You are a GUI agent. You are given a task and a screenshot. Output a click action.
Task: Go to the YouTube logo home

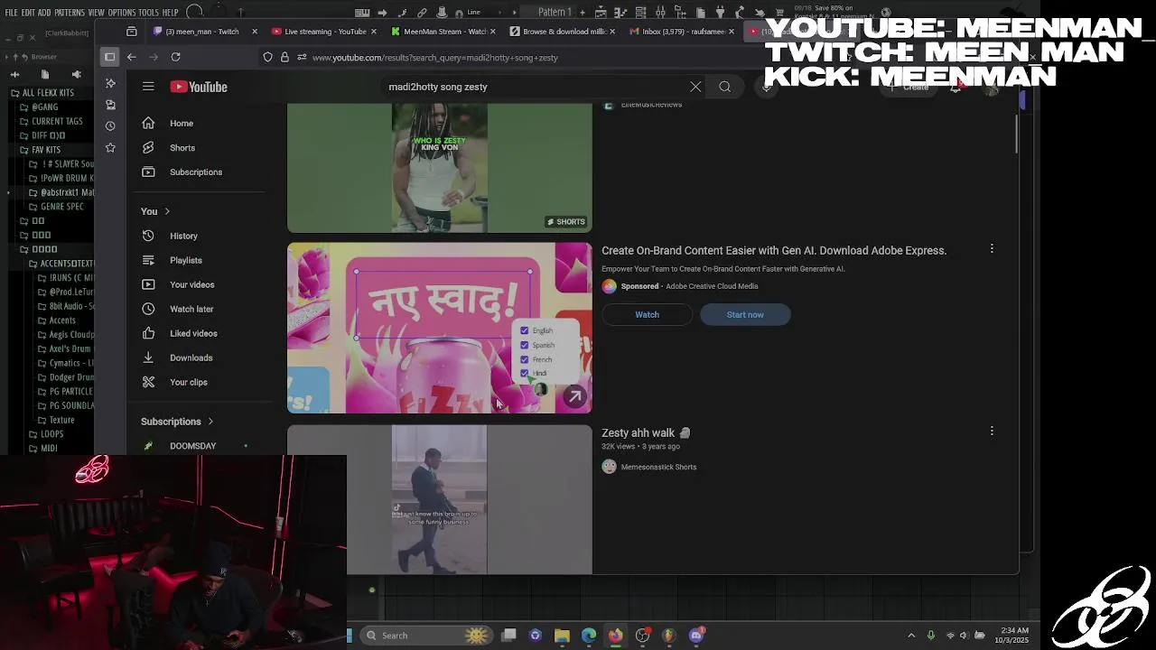199,87
